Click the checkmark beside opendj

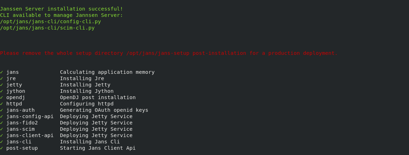[1, 97]
